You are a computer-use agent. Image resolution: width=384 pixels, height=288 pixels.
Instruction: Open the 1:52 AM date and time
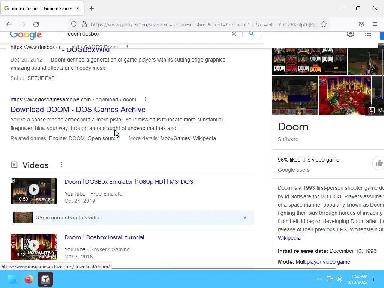pyautogui.click(x=357, y=279)
